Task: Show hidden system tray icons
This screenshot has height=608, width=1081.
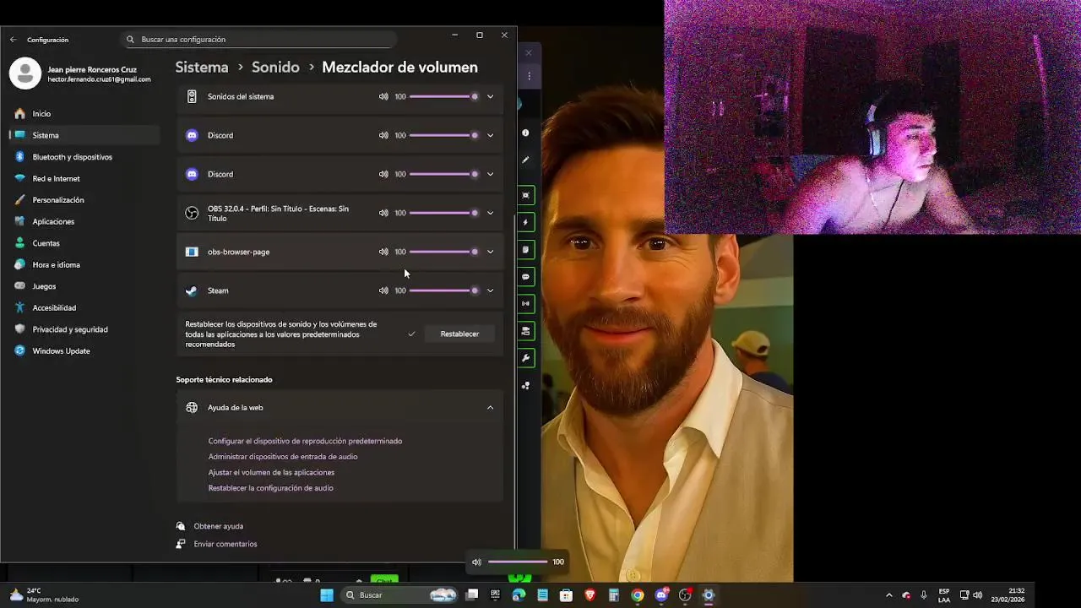Action: pyautogui.click(x=888, y=595)
